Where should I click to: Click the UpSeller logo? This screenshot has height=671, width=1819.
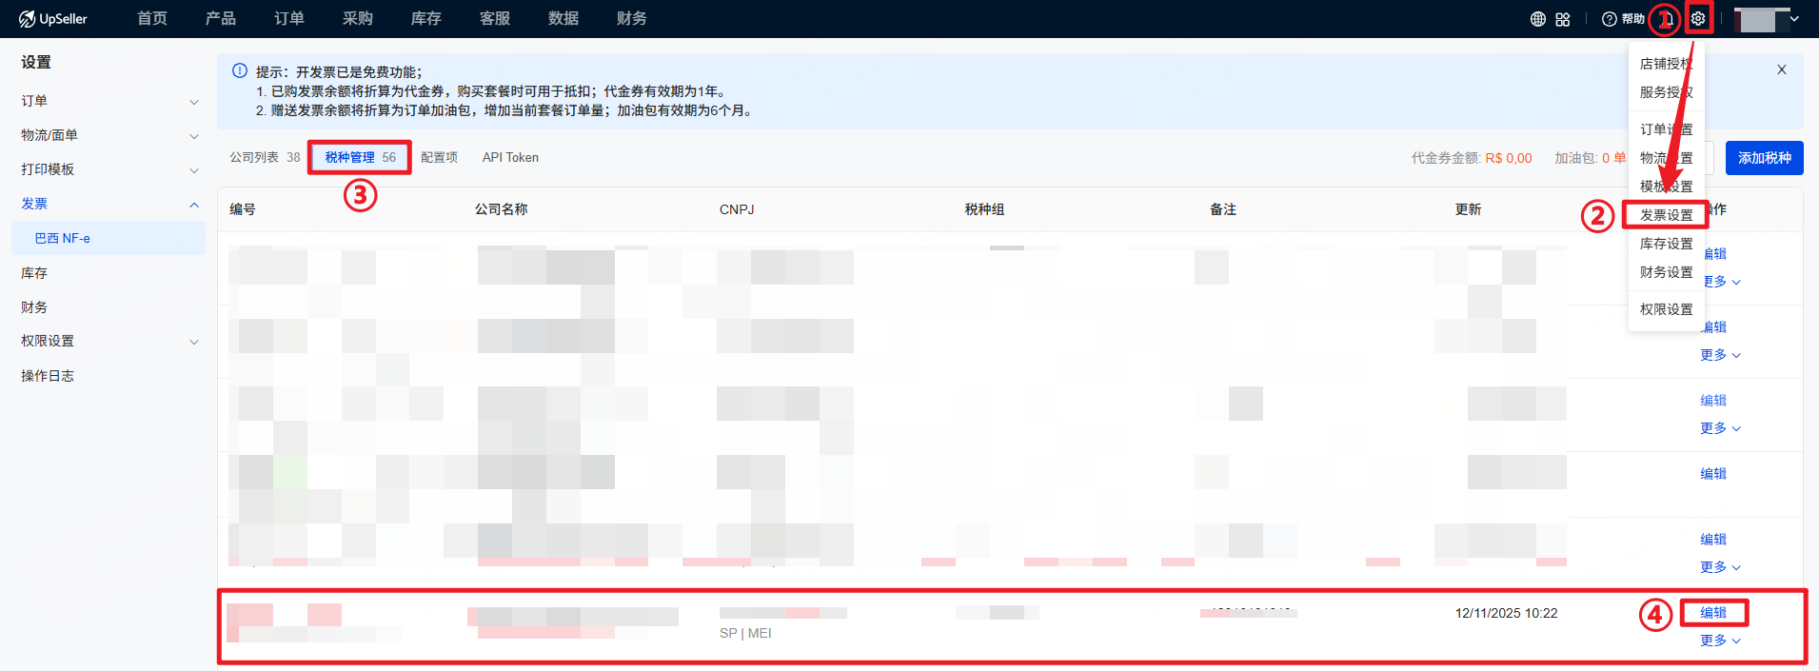point(53,19)
